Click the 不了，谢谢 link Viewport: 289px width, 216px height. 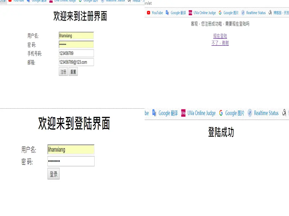[x=220, y=43]
